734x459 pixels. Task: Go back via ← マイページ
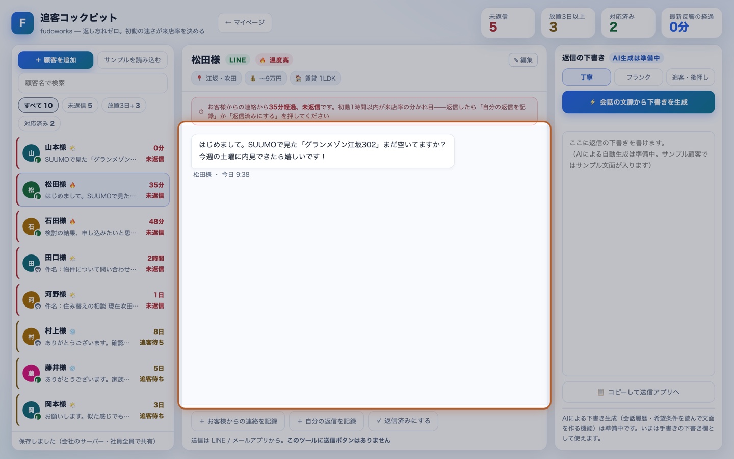click(245, 22)
